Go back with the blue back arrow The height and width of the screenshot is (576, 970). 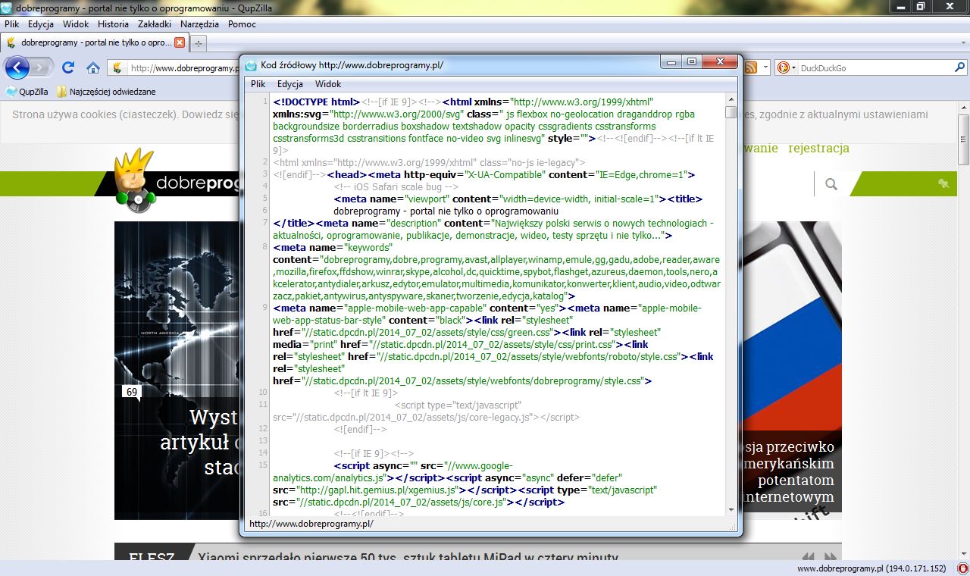click(x=17, y=68)
